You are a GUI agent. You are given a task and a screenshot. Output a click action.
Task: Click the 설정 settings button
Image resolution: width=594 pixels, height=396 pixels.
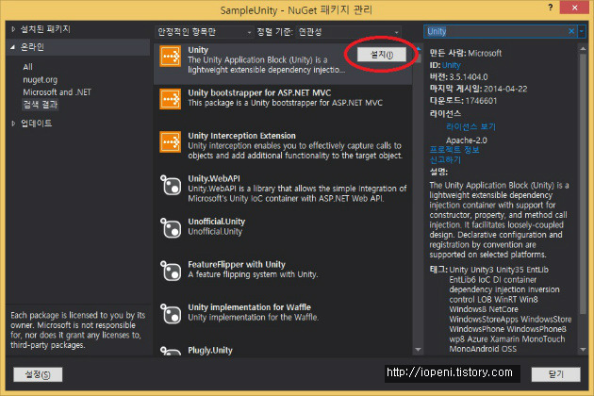[38, 374]
